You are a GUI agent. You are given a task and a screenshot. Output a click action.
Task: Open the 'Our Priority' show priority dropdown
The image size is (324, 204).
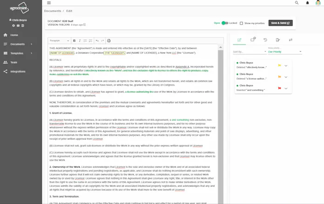pyautogui.click(x=285, y=52)
